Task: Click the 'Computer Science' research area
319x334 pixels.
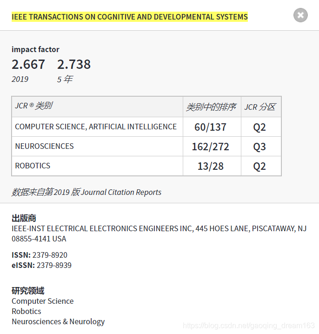Action: click(x=43, y=301)
